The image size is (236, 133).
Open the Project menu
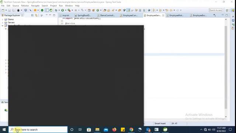click(x=53, y=6)
